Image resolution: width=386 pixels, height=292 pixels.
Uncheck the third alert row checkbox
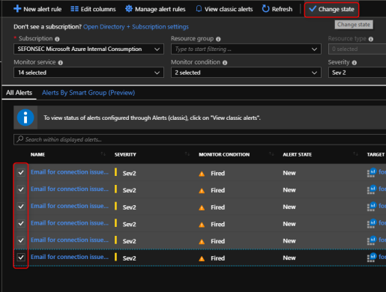[x=21, y=206]
